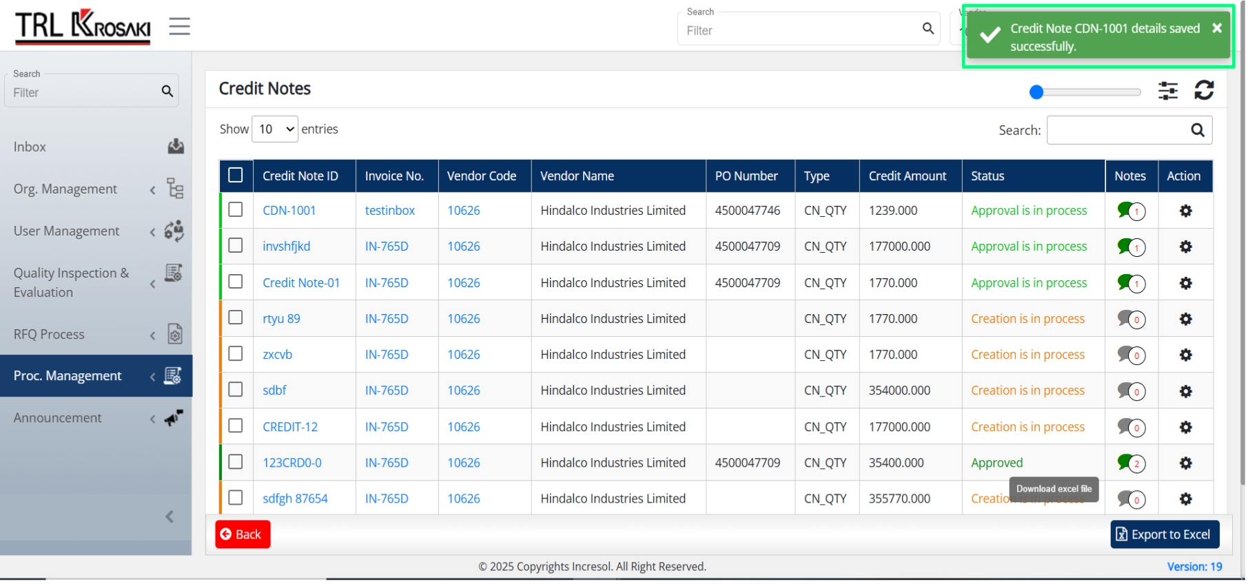Open the table filter settings sliders icon

(1168, 90)
